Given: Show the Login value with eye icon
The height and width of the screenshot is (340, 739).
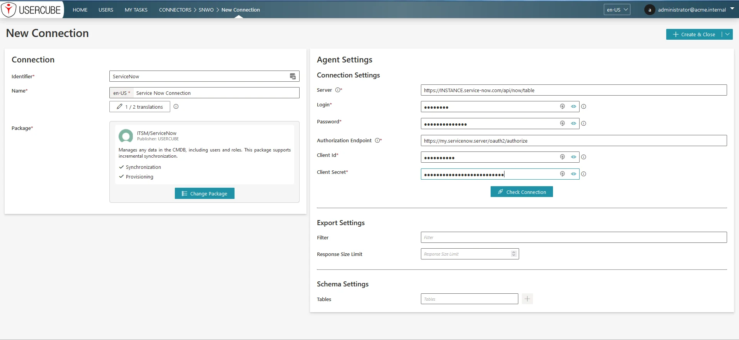Looking at the screenshot, I should (x=573, y=106).
